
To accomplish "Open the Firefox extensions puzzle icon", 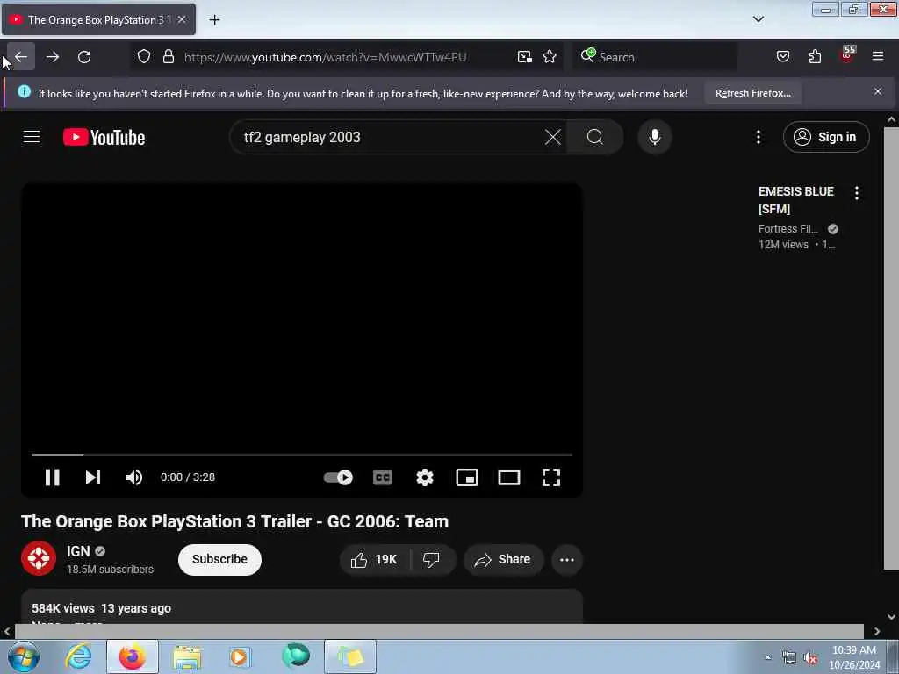I will coord(815,56).
